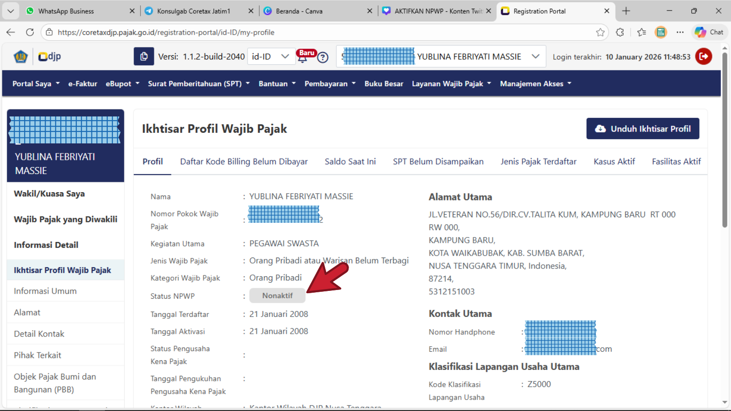Bookmark page with star icon
The image size is (731, 411).
tap(600, 32)
